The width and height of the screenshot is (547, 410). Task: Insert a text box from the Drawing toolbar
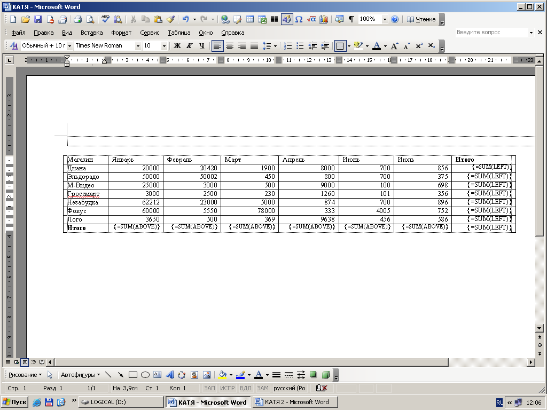[158, 375]
